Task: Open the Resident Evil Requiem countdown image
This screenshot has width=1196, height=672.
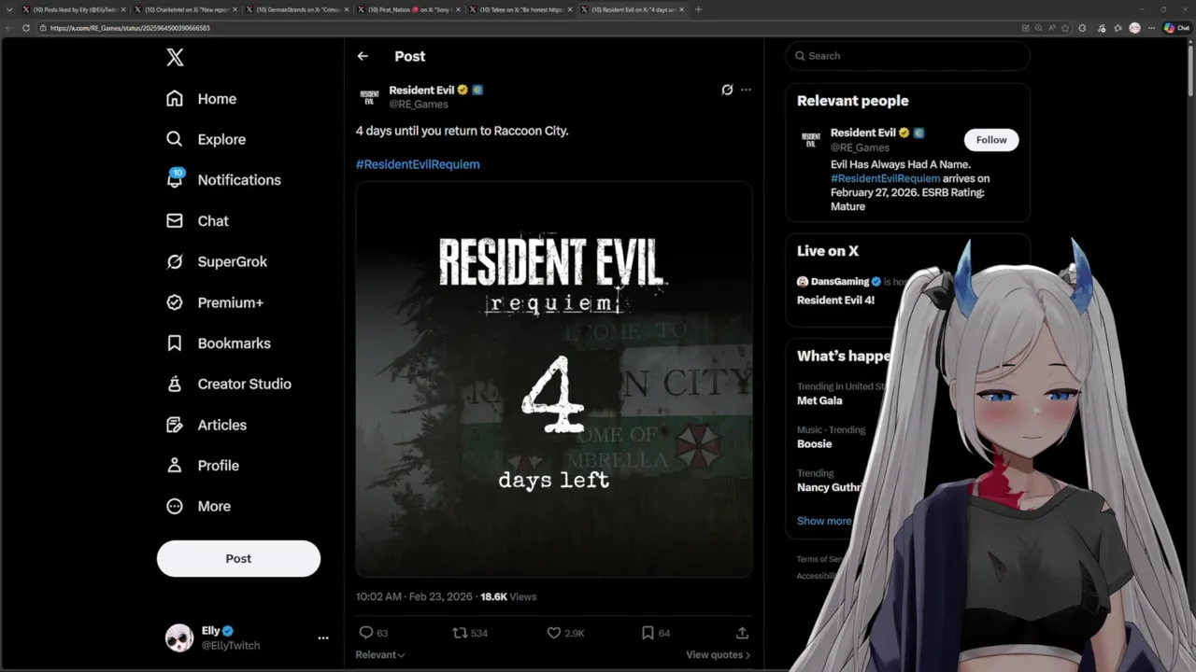Action: coord(554,380)
